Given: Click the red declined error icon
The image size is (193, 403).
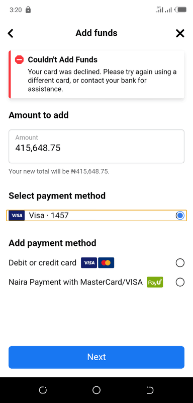Looking at the screenshot, I should coord(19,59).
